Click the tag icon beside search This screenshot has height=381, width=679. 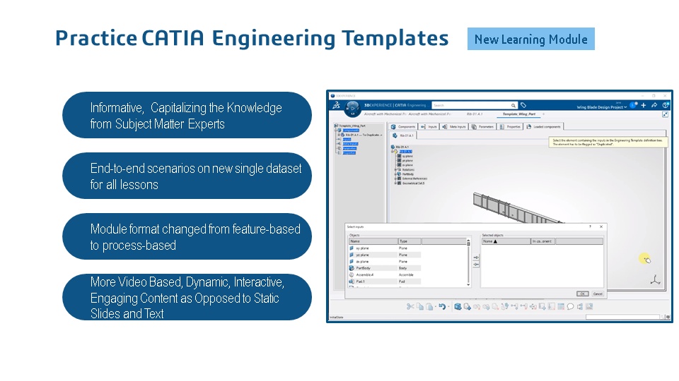click(x=523, y=105)
